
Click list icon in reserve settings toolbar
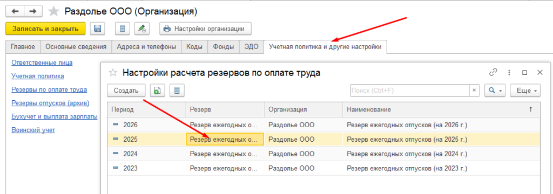pos(177,91)
